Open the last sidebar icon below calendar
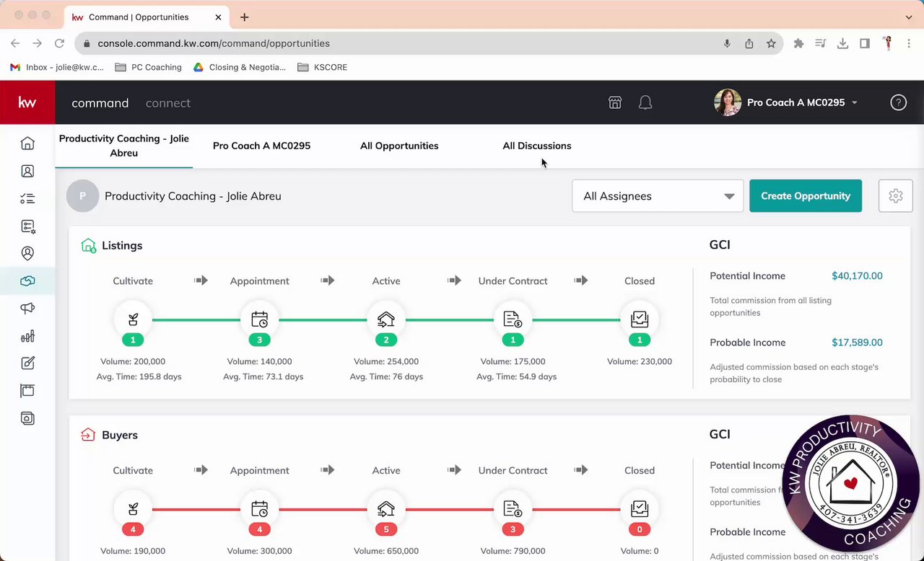The width and height of the screenshot is (924, 561). coord(27,418)
